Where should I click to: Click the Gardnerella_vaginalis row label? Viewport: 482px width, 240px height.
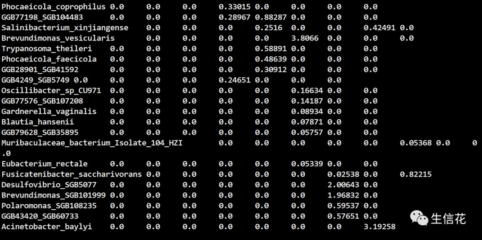coord(49,112)
